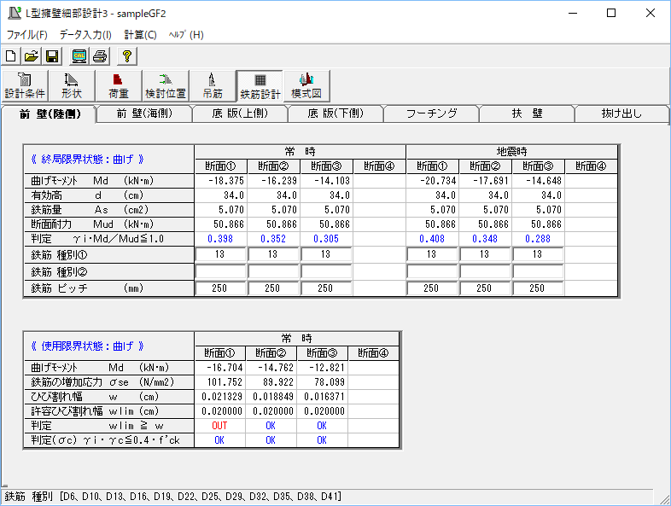Click empty 鉄筋種別② field for 地震時 断面②

click(485, 271)
